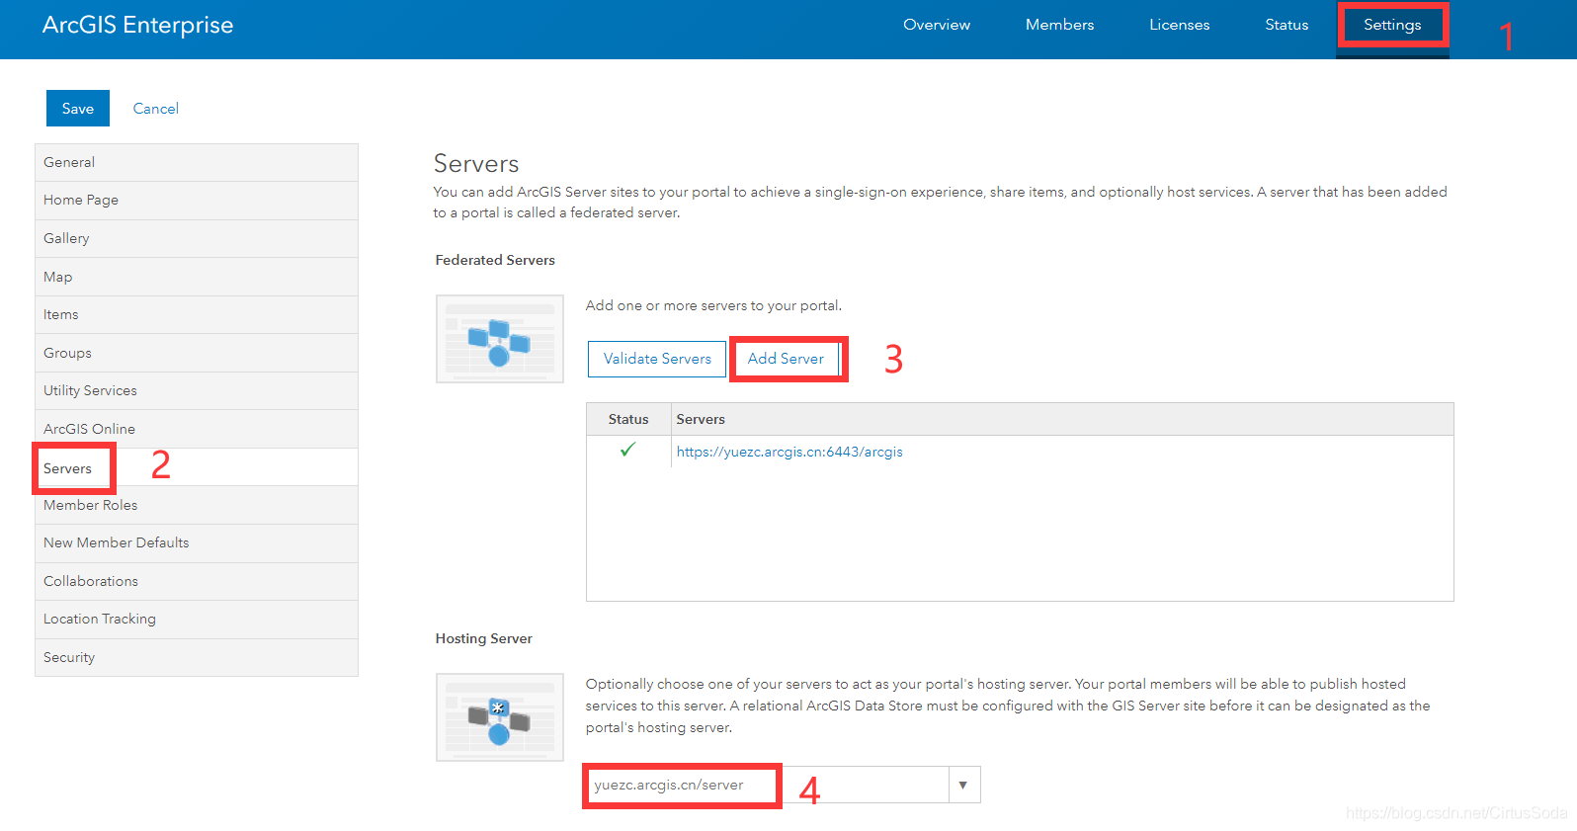Open Member Roles settings
The image size is (1577, 831).
(197, 505)
